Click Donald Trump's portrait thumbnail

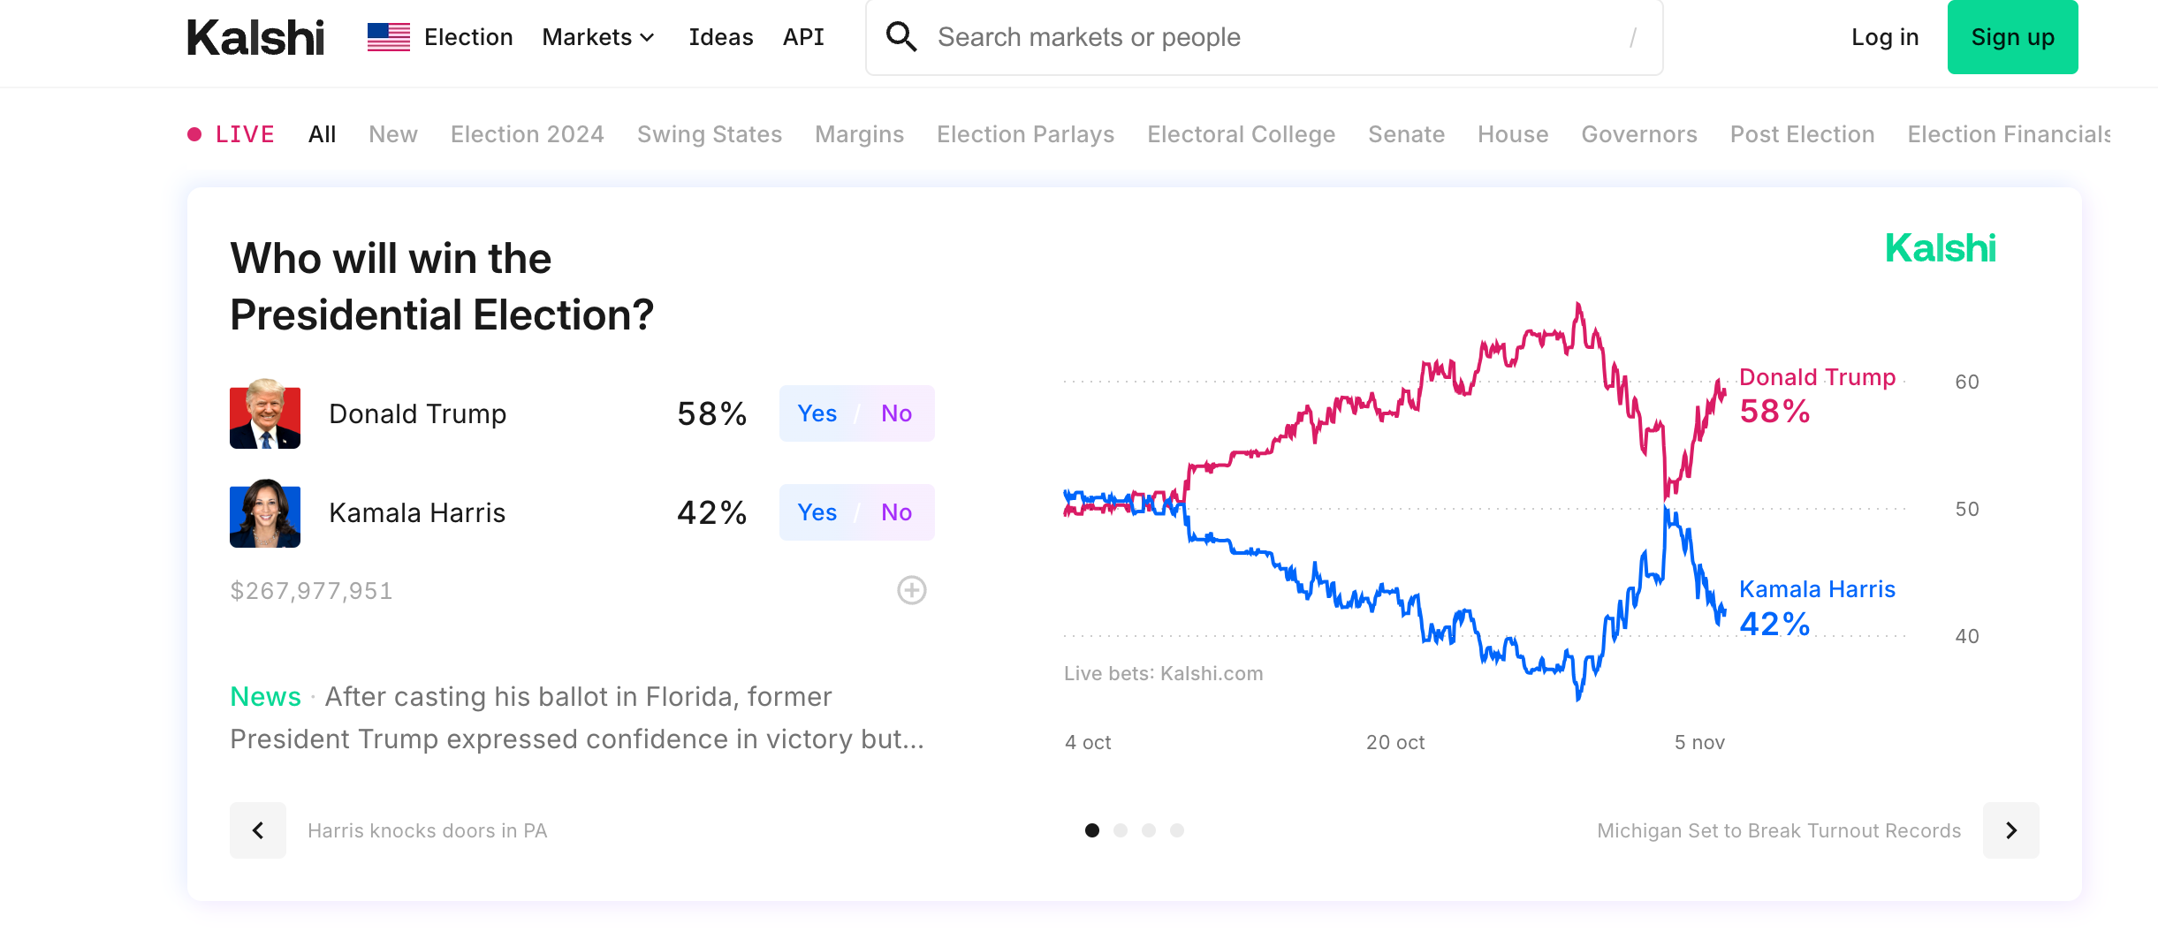265,414
